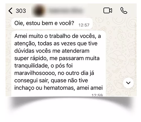
Task: Select the 'Oie, estou bem e você?' message
Action: coord(52,23)
